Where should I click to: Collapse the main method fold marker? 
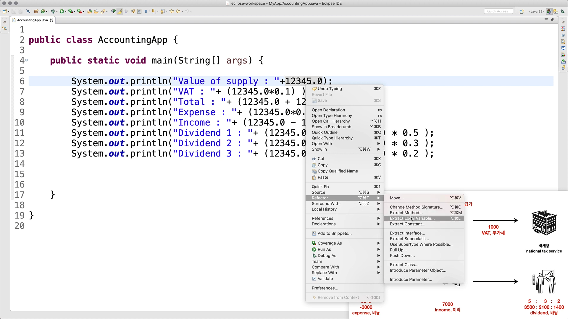pos(27,60)
